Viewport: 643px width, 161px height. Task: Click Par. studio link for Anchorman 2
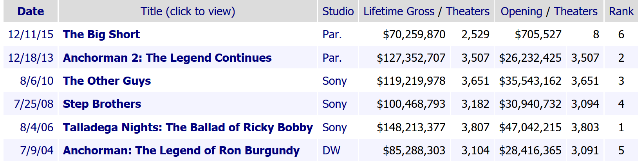pos(332,58)
